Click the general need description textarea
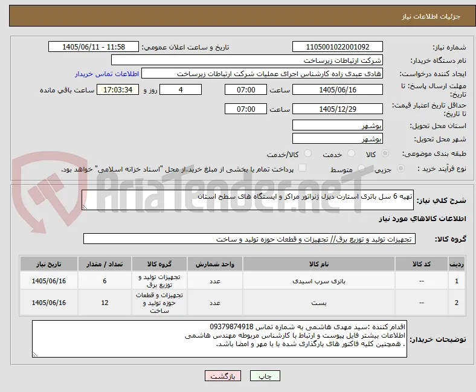Screen dimensions: 476x392 pos(248,200)
